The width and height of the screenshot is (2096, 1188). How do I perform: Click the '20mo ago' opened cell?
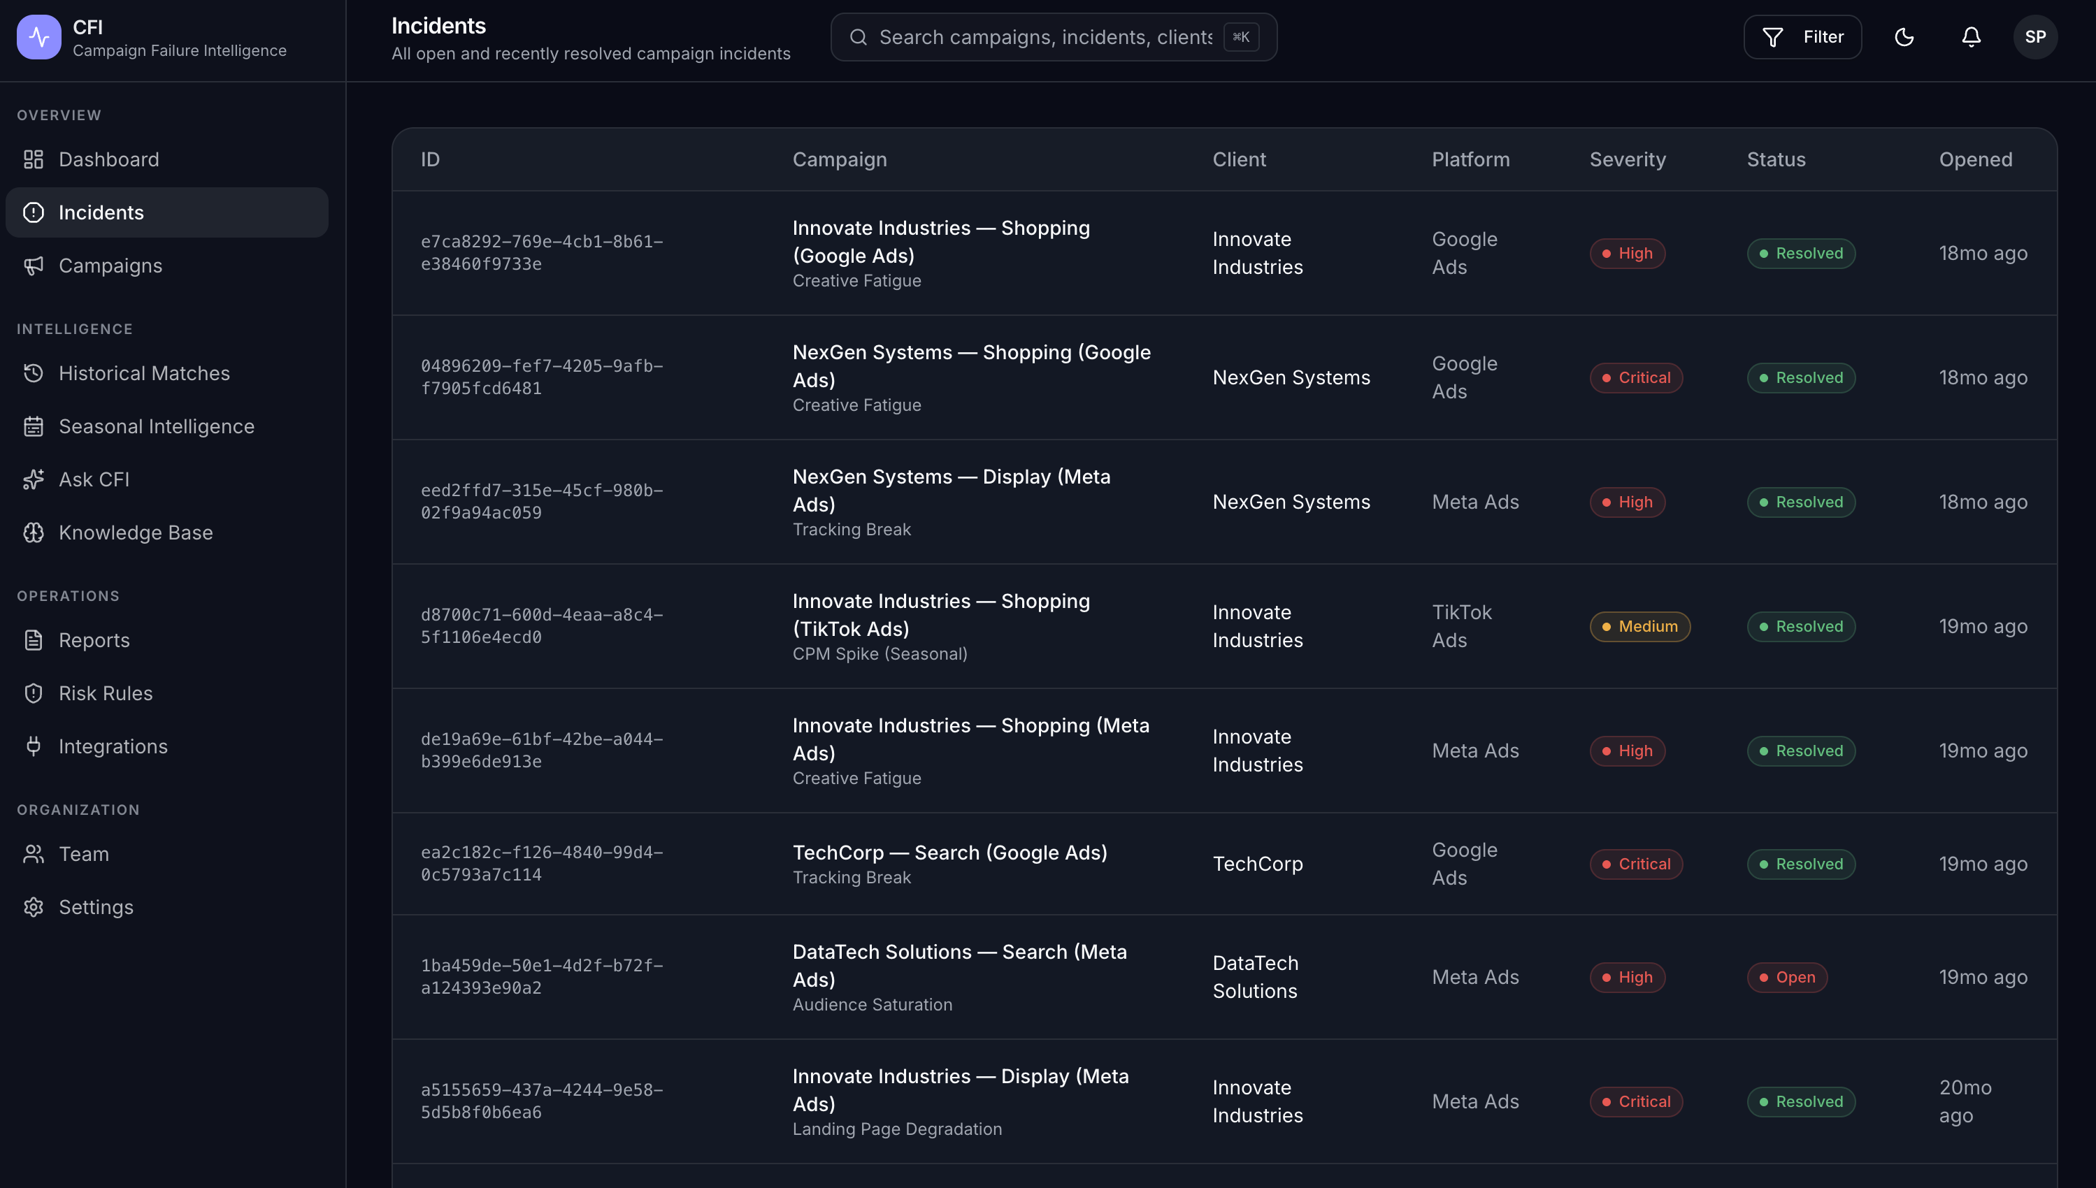click(1965, 1101)
